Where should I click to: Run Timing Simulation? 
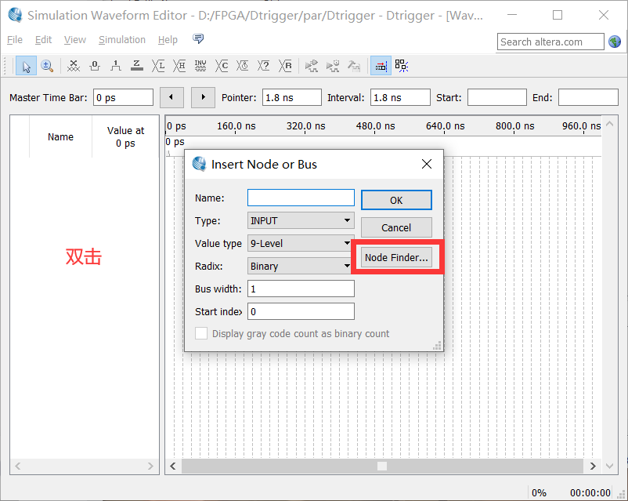333,66
